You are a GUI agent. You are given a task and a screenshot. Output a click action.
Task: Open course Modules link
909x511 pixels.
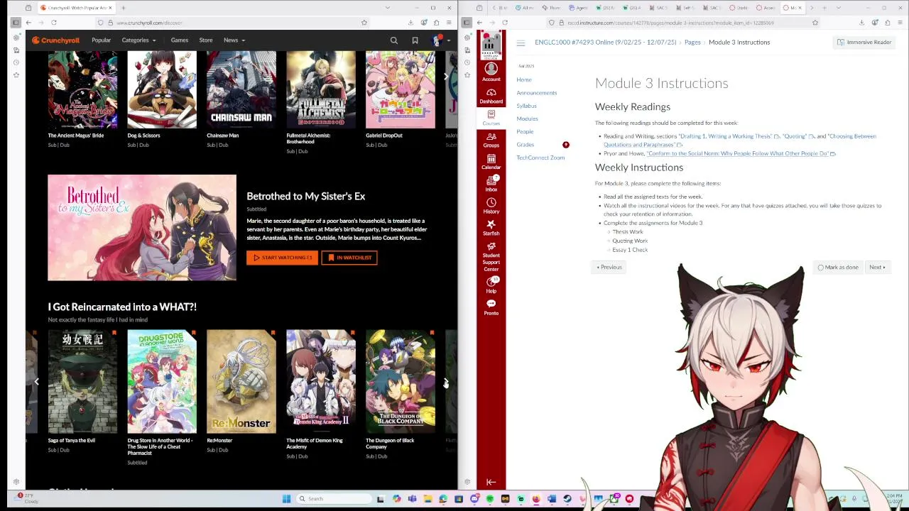[x=527, y=119]
